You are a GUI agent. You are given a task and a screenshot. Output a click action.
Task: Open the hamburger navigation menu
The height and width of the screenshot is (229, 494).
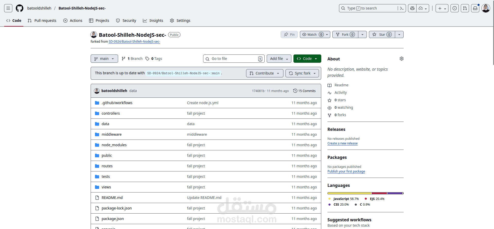click(x=8, y=8)
